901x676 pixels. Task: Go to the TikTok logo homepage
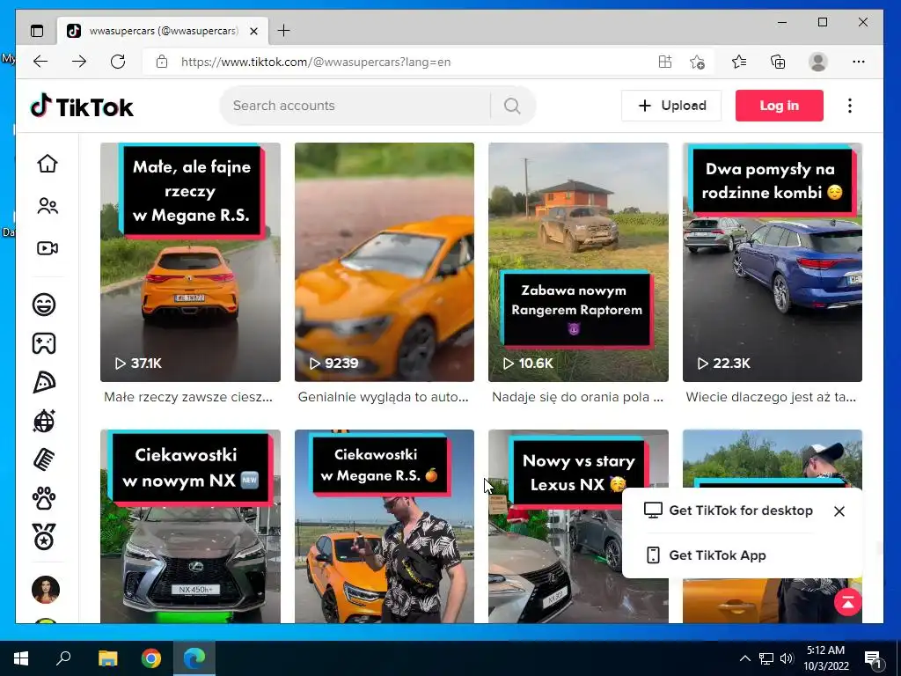82,107
